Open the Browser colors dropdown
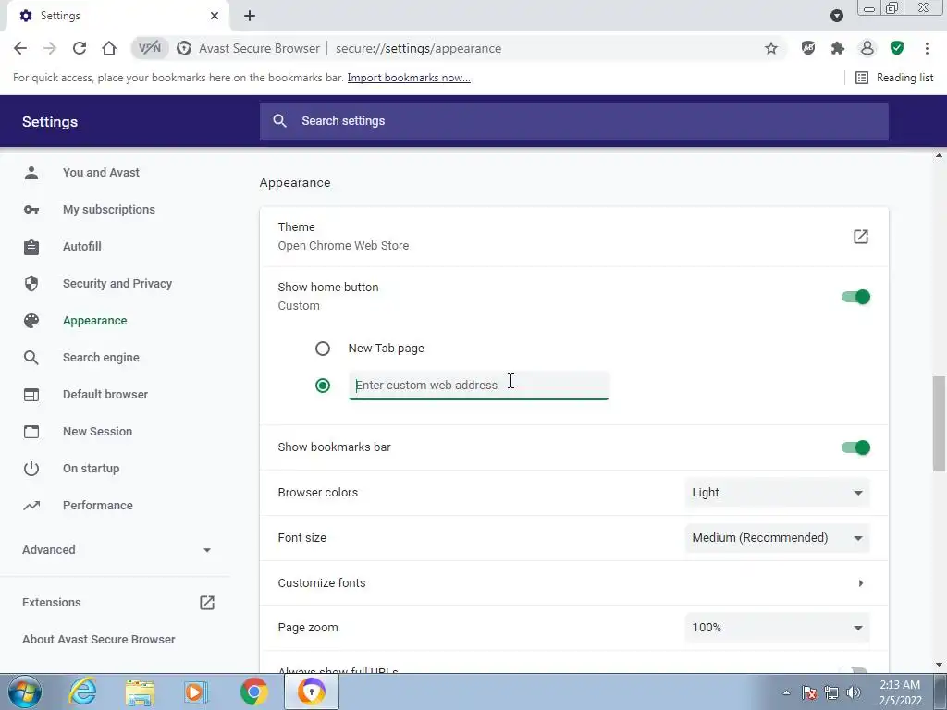Screen dimensions: 947x710 (x=777, y=493)
